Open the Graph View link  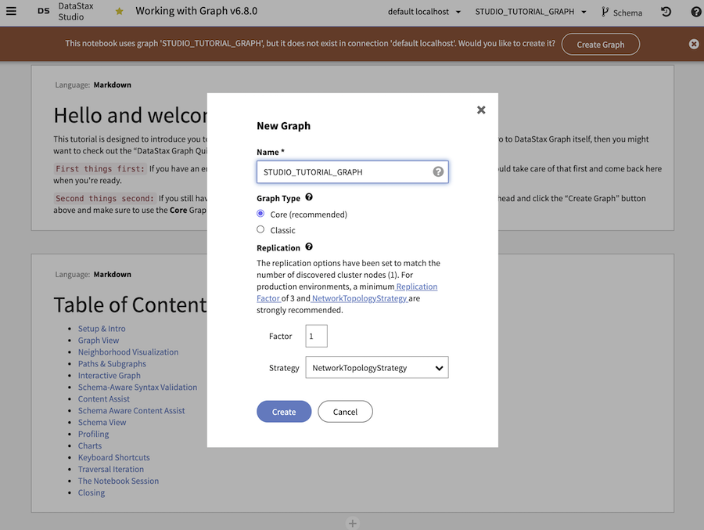[x=99, y=341]
